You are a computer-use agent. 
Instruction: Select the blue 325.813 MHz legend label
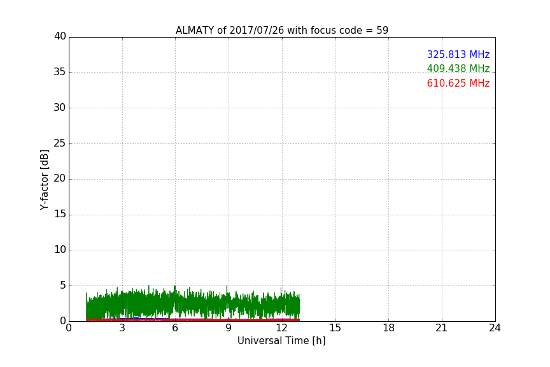[458, 54]
